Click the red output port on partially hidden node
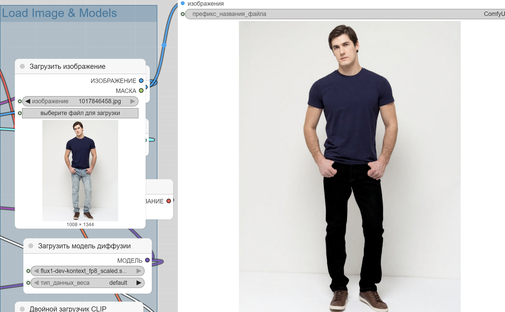Image resolution: width=505 pixels, height=312 pixels. coord(169,201)
